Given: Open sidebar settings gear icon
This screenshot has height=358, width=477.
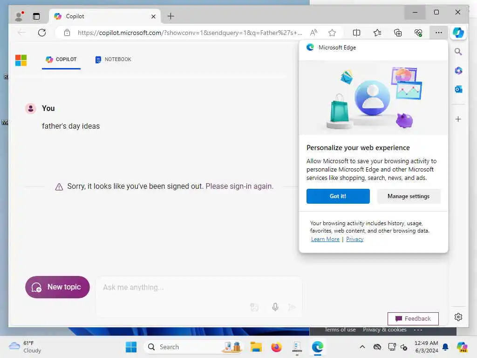Looking at the screenshot, I should click(458, 317).
